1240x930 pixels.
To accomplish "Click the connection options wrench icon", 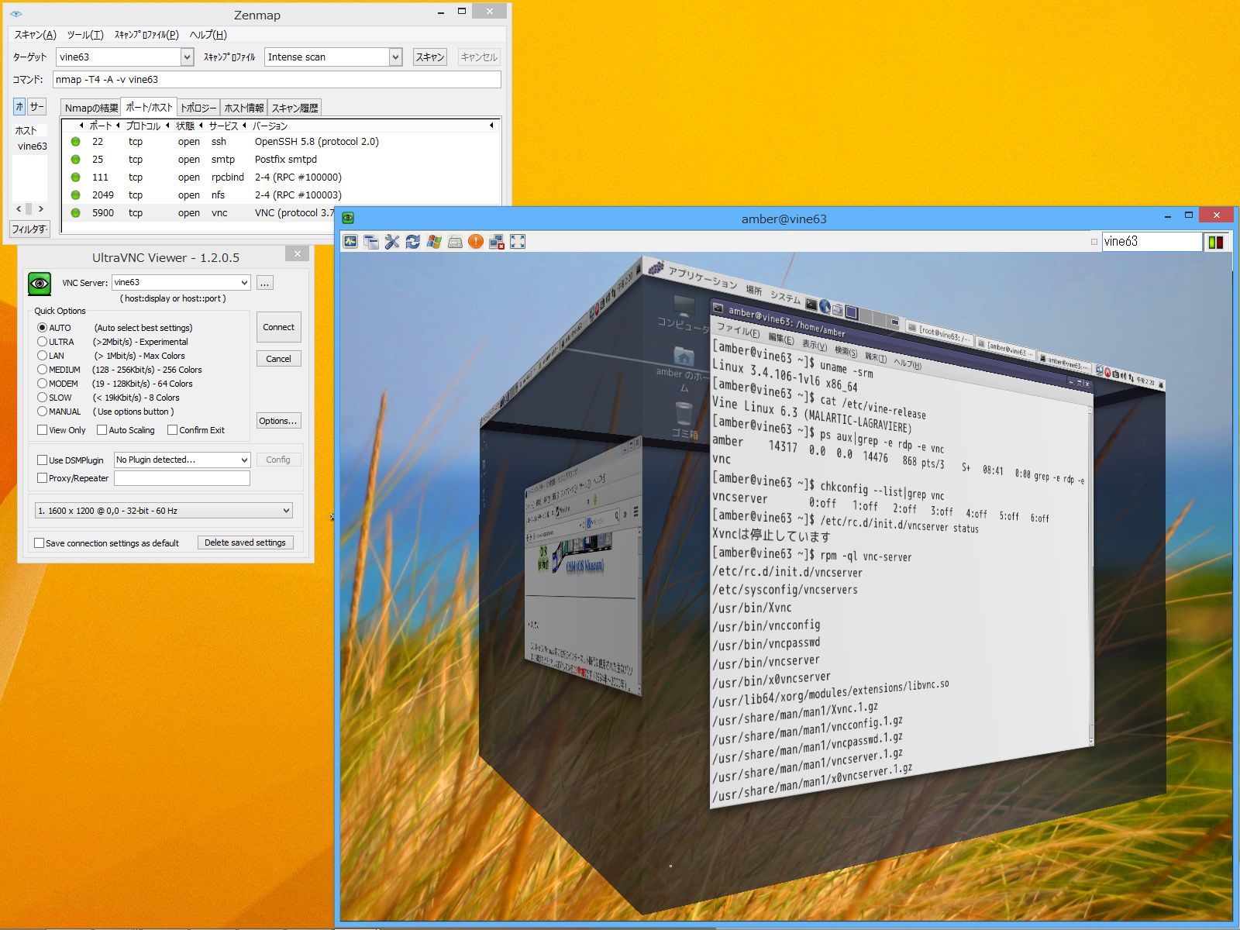I will (x=392, y=242).
